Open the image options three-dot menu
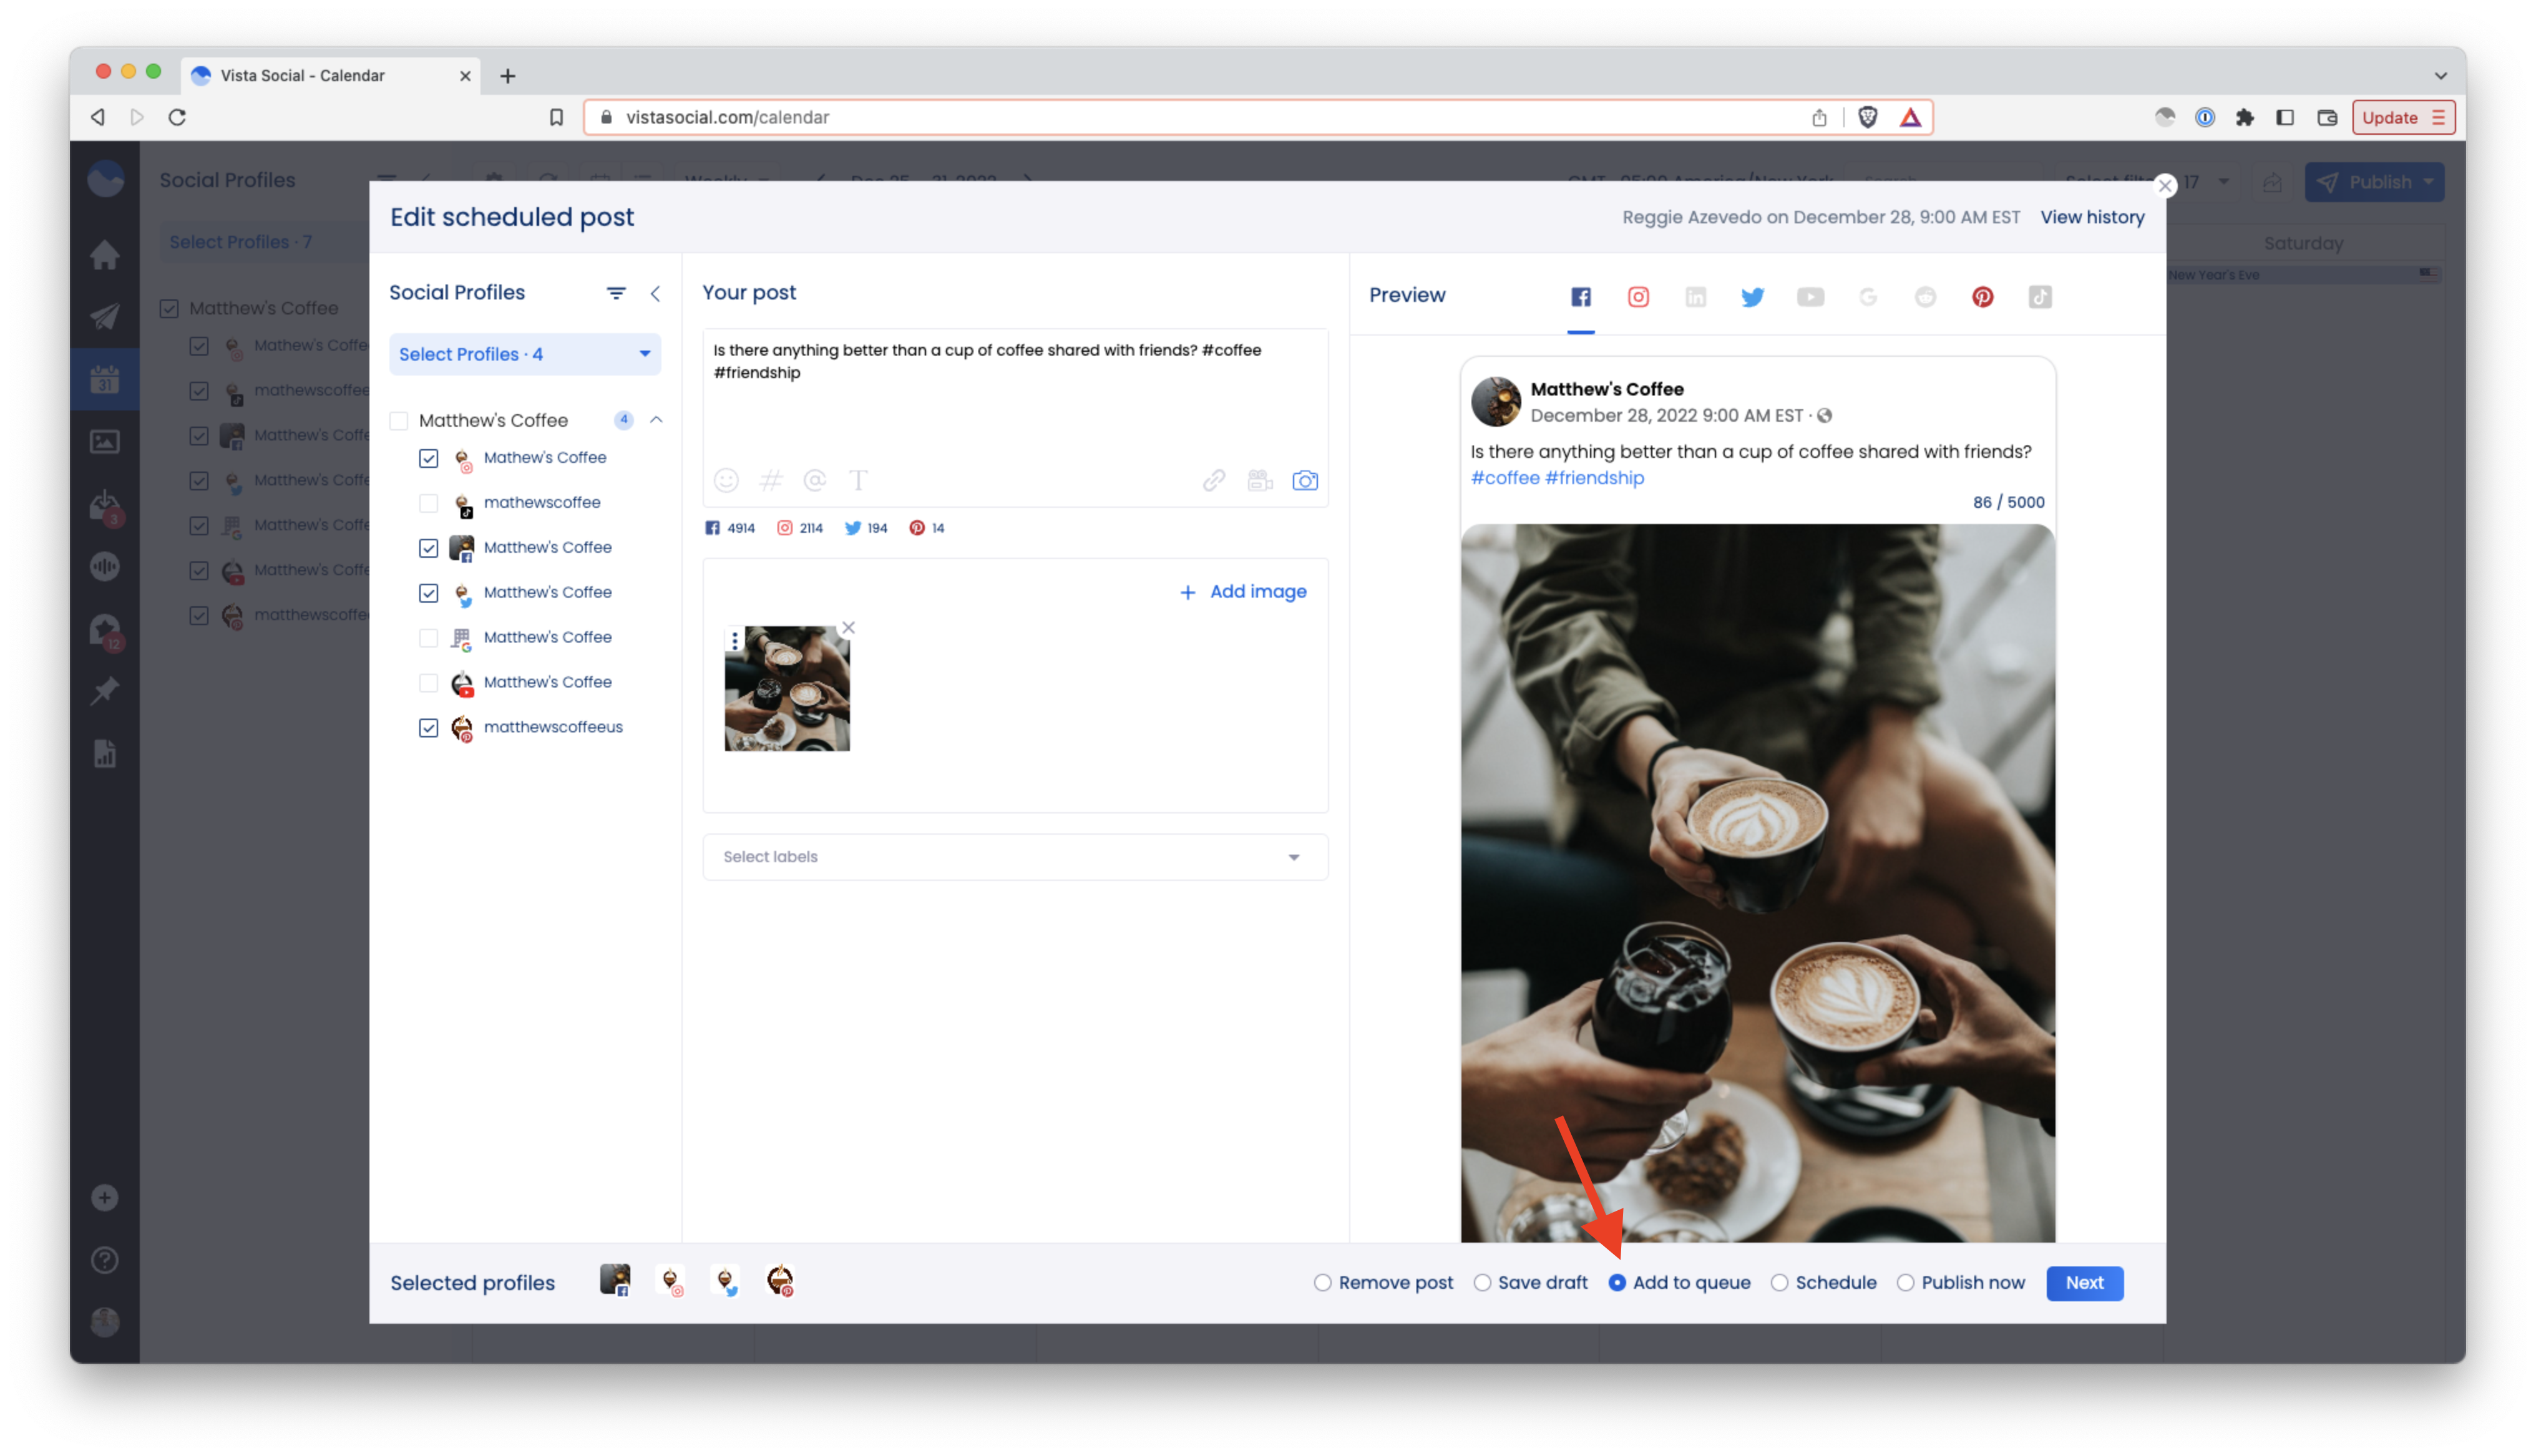The image size is (2536, 1456). [735, 640]
